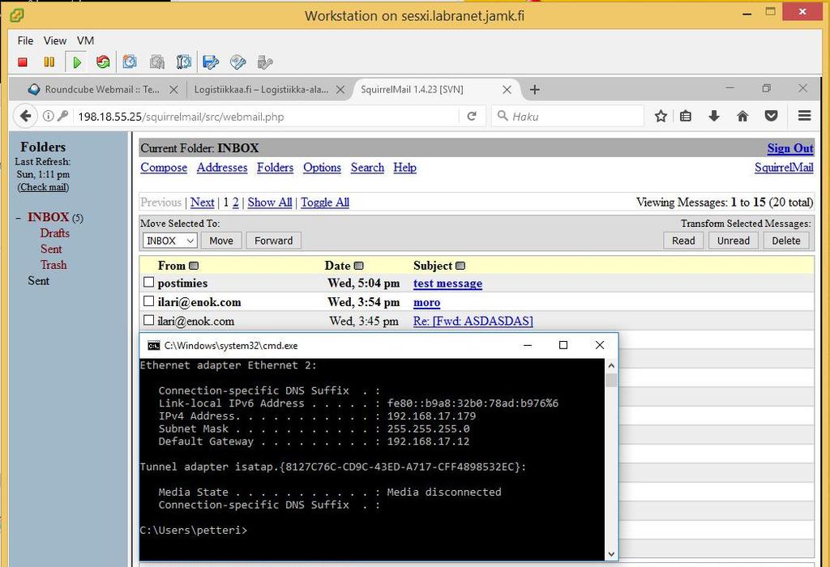This screenshot has height=567, width=830.
Task: Click the CD/DVD drive connect icon
Action: pyautogui.click(x=238, y=62)
